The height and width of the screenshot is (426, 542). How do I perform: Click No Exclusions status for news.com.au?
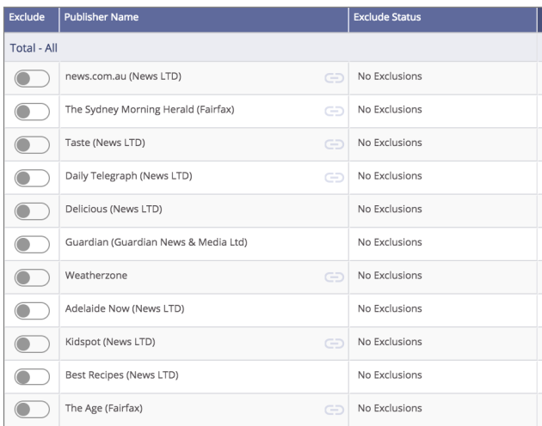(390, 76)
